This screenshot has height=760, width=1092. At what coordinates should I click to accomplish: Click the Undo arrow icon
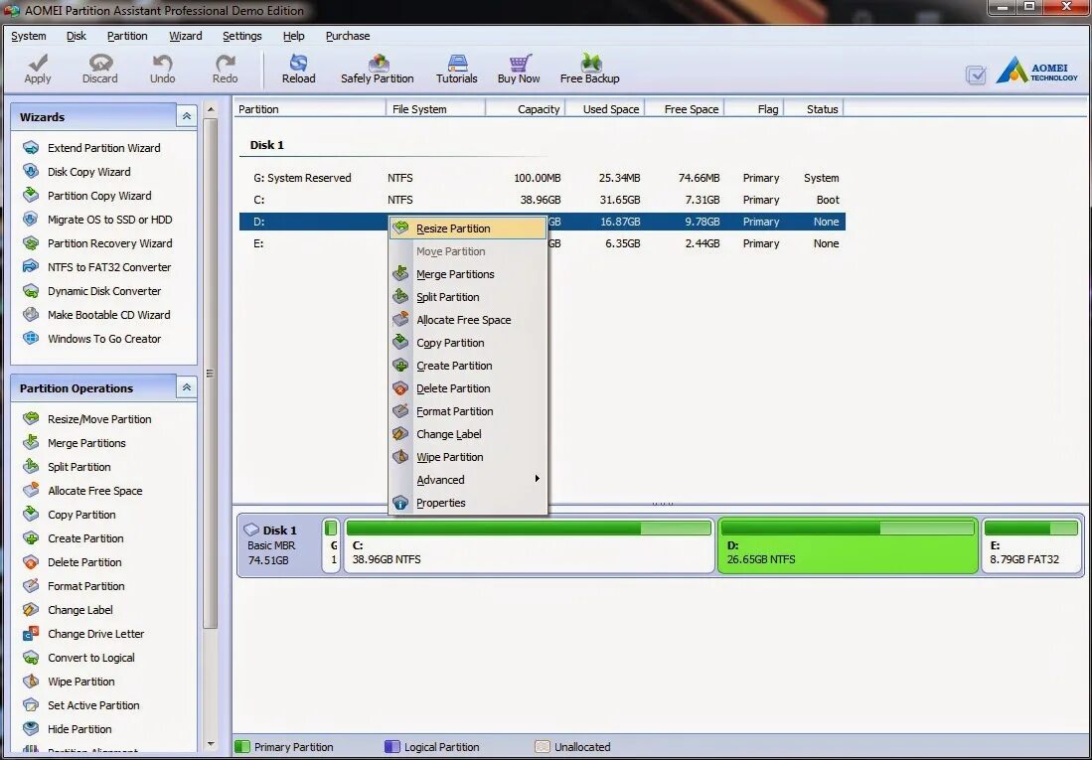pyautogui.click(x=162, y=63)
